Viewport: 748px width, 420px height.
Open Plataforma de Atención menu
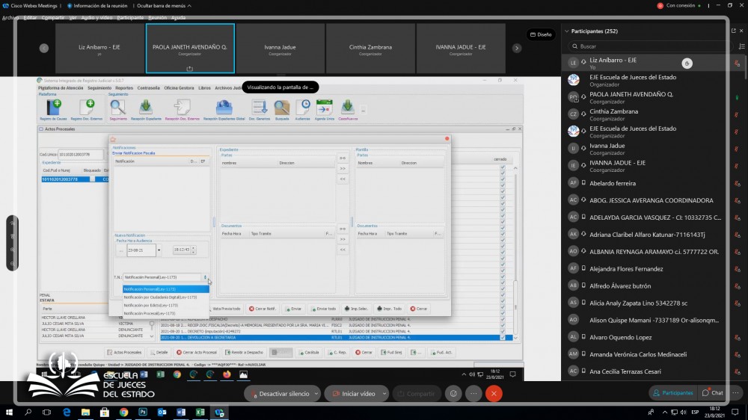pyautogui.click(x=61, y=87)
